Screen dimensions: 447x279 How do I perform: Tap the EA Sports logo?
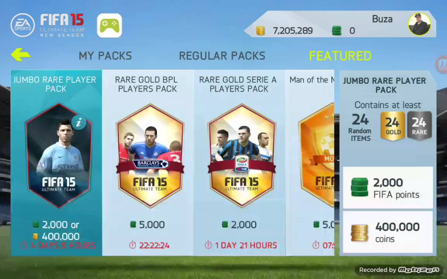pyautogui.click(x=23, y=25)
